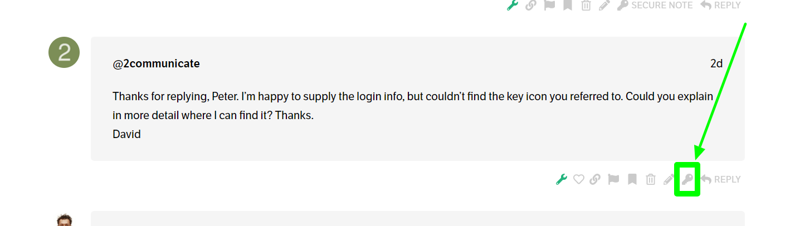Click pencil edit icon in the SECURE NOTE row
795x226 pixels.
click(604, 5)
